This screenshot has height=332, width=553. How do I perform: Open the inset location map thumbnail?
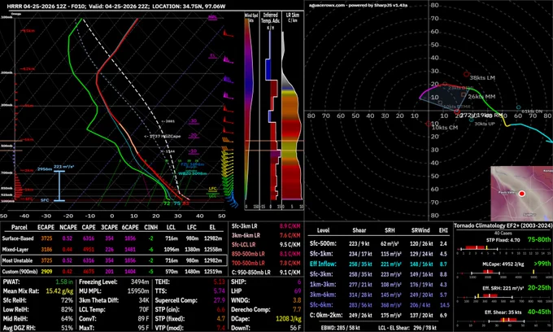[x=521, y=194]
